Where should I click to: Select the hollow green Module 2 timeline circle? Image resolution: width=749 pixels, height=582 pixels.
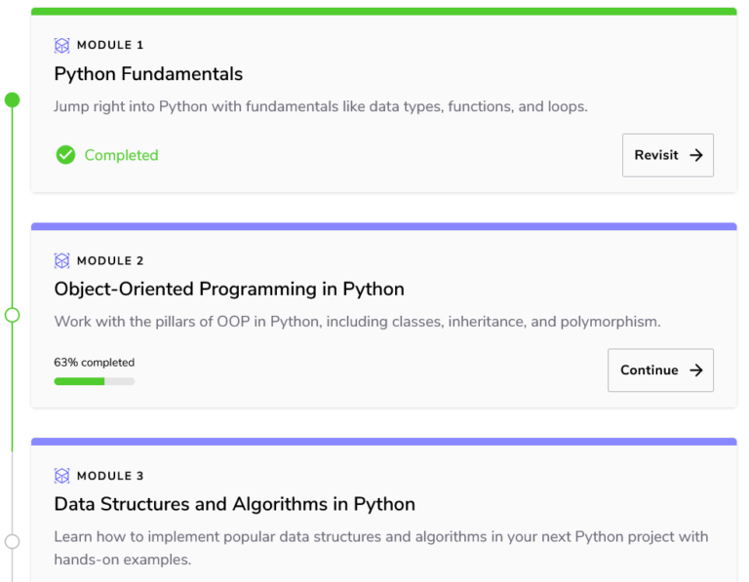[x=12, y=315]
